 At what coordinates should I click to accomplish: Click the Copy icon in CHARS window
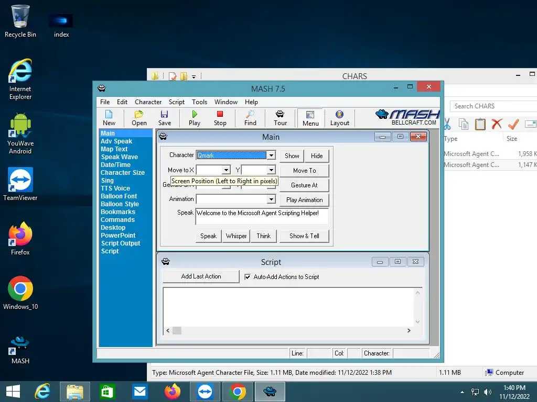(464, 124)
